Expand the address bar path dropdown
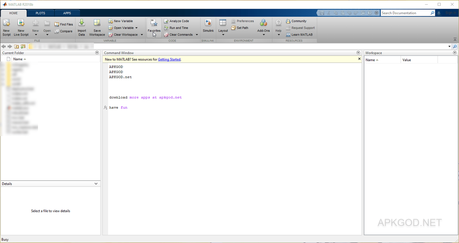The image size is (459, 243). tap(449, 46)
